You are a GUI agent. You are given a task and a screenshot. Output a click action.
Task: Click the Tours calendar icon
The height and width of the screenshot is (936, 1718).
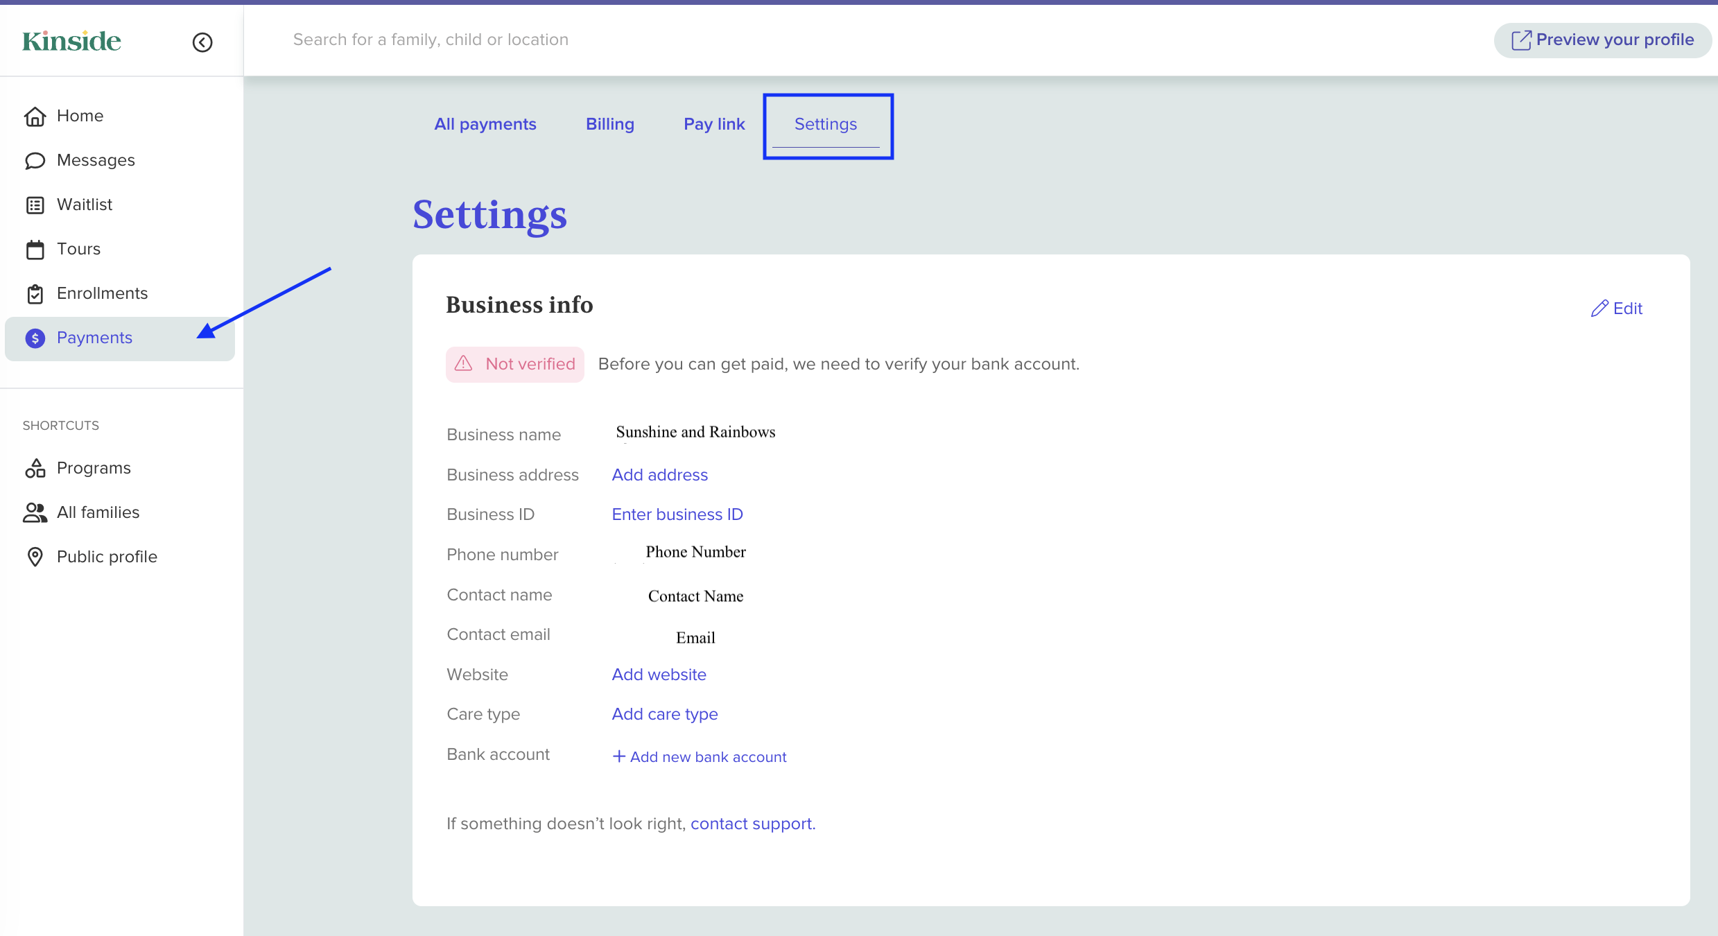point(35,249)
